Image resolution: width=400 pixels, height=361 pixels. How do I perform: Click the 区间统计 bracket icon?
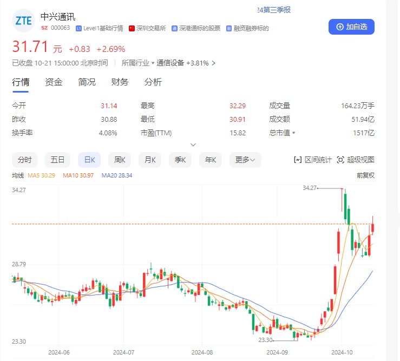pos(298,160)
